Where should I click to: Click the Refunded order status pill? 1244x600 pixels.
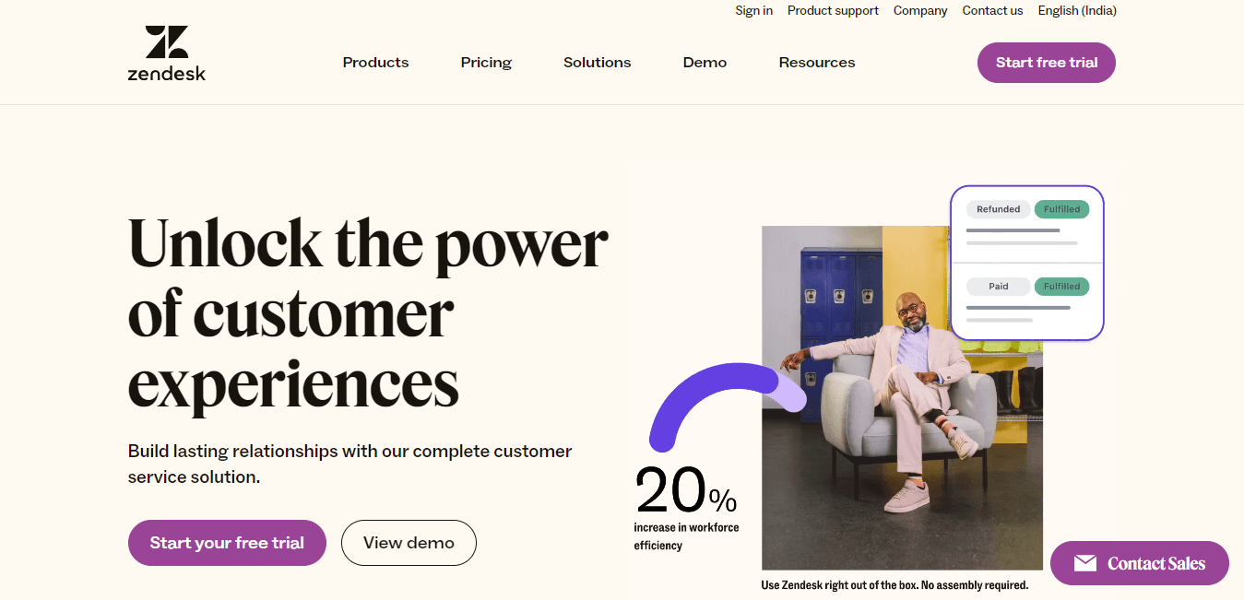(x=998, y=209)
